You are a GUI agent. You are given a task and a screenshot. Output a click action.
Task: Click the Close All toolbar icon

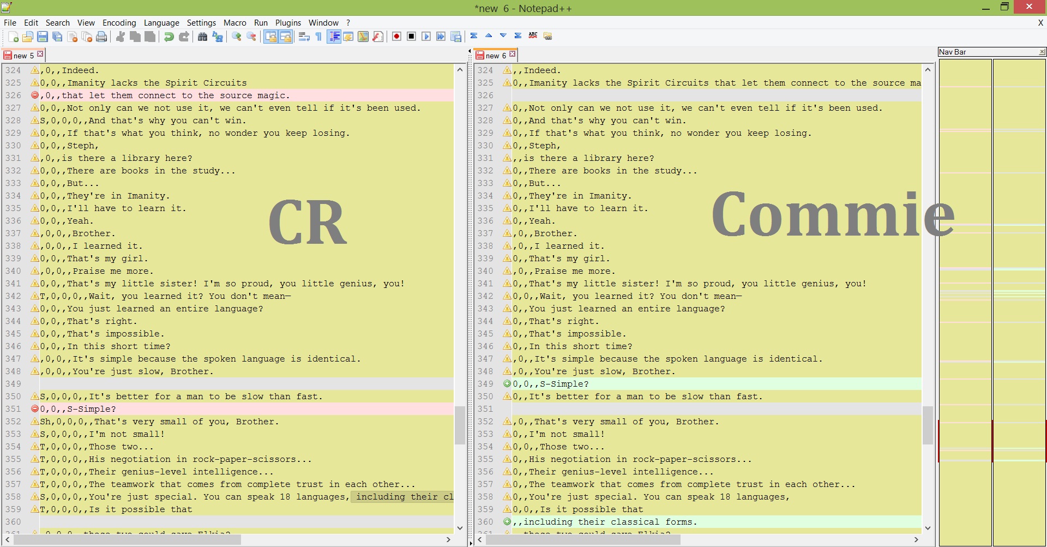coord(87,37)
